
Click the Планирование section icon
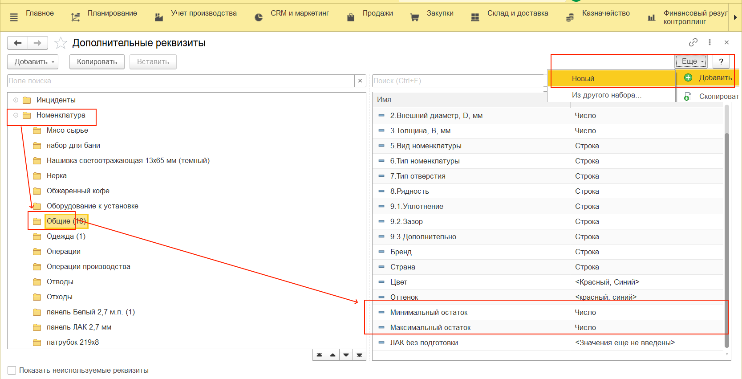click(76, 17)
